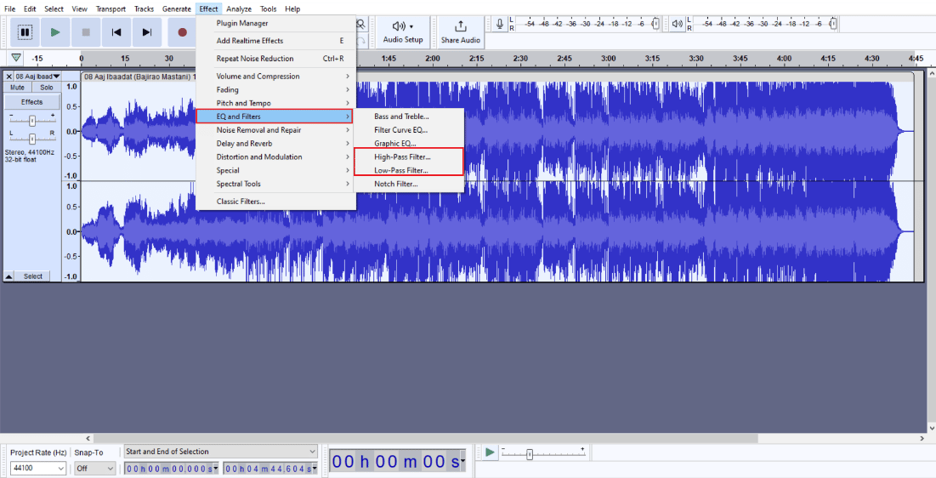Image resolution: width=936 pixels, height=478 pixels.
Task: Expand Distortion and Modulation submenu
Action: coord(275,157)
